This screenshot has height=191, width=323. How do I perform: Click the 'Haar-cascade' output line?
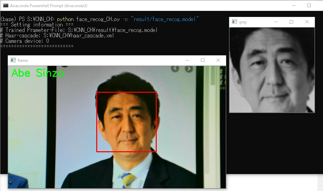pos(57,36)
